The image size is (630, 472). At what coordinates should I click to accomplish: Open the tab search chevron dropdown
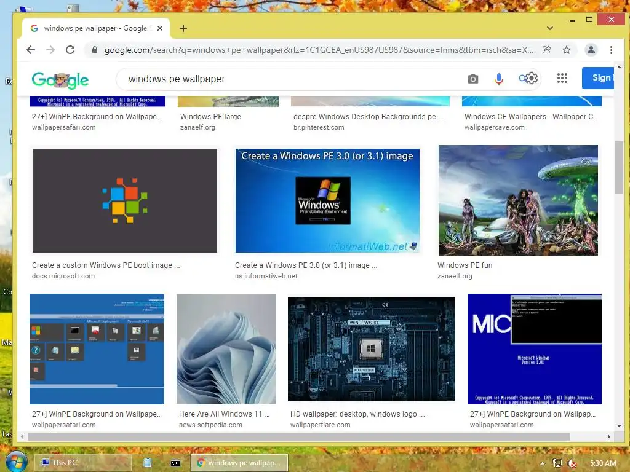point(550,28)
